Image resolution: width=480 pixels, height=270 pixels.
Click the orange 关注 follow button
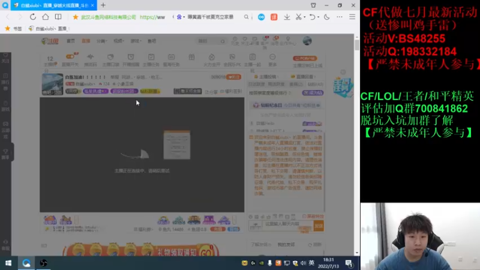[x=234, y=77]
